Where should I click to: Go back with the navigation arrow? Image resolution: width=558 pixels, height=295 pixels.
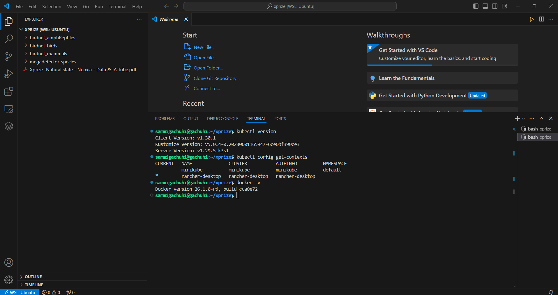167,6
